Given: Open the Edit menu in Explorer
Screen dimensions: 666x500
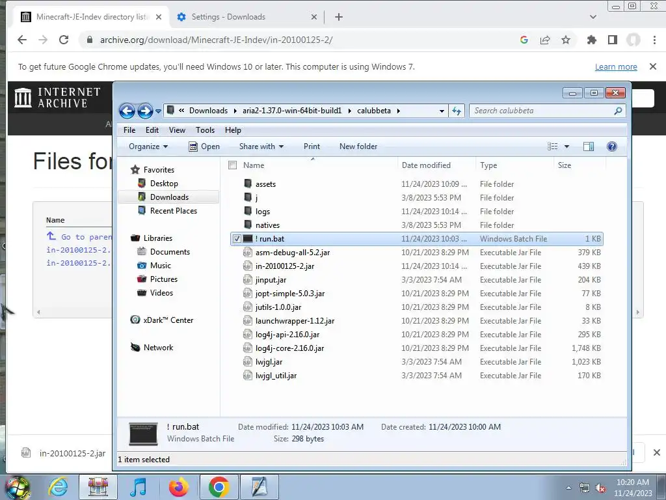Looking at the screenshot, I should tap(152, 130).
